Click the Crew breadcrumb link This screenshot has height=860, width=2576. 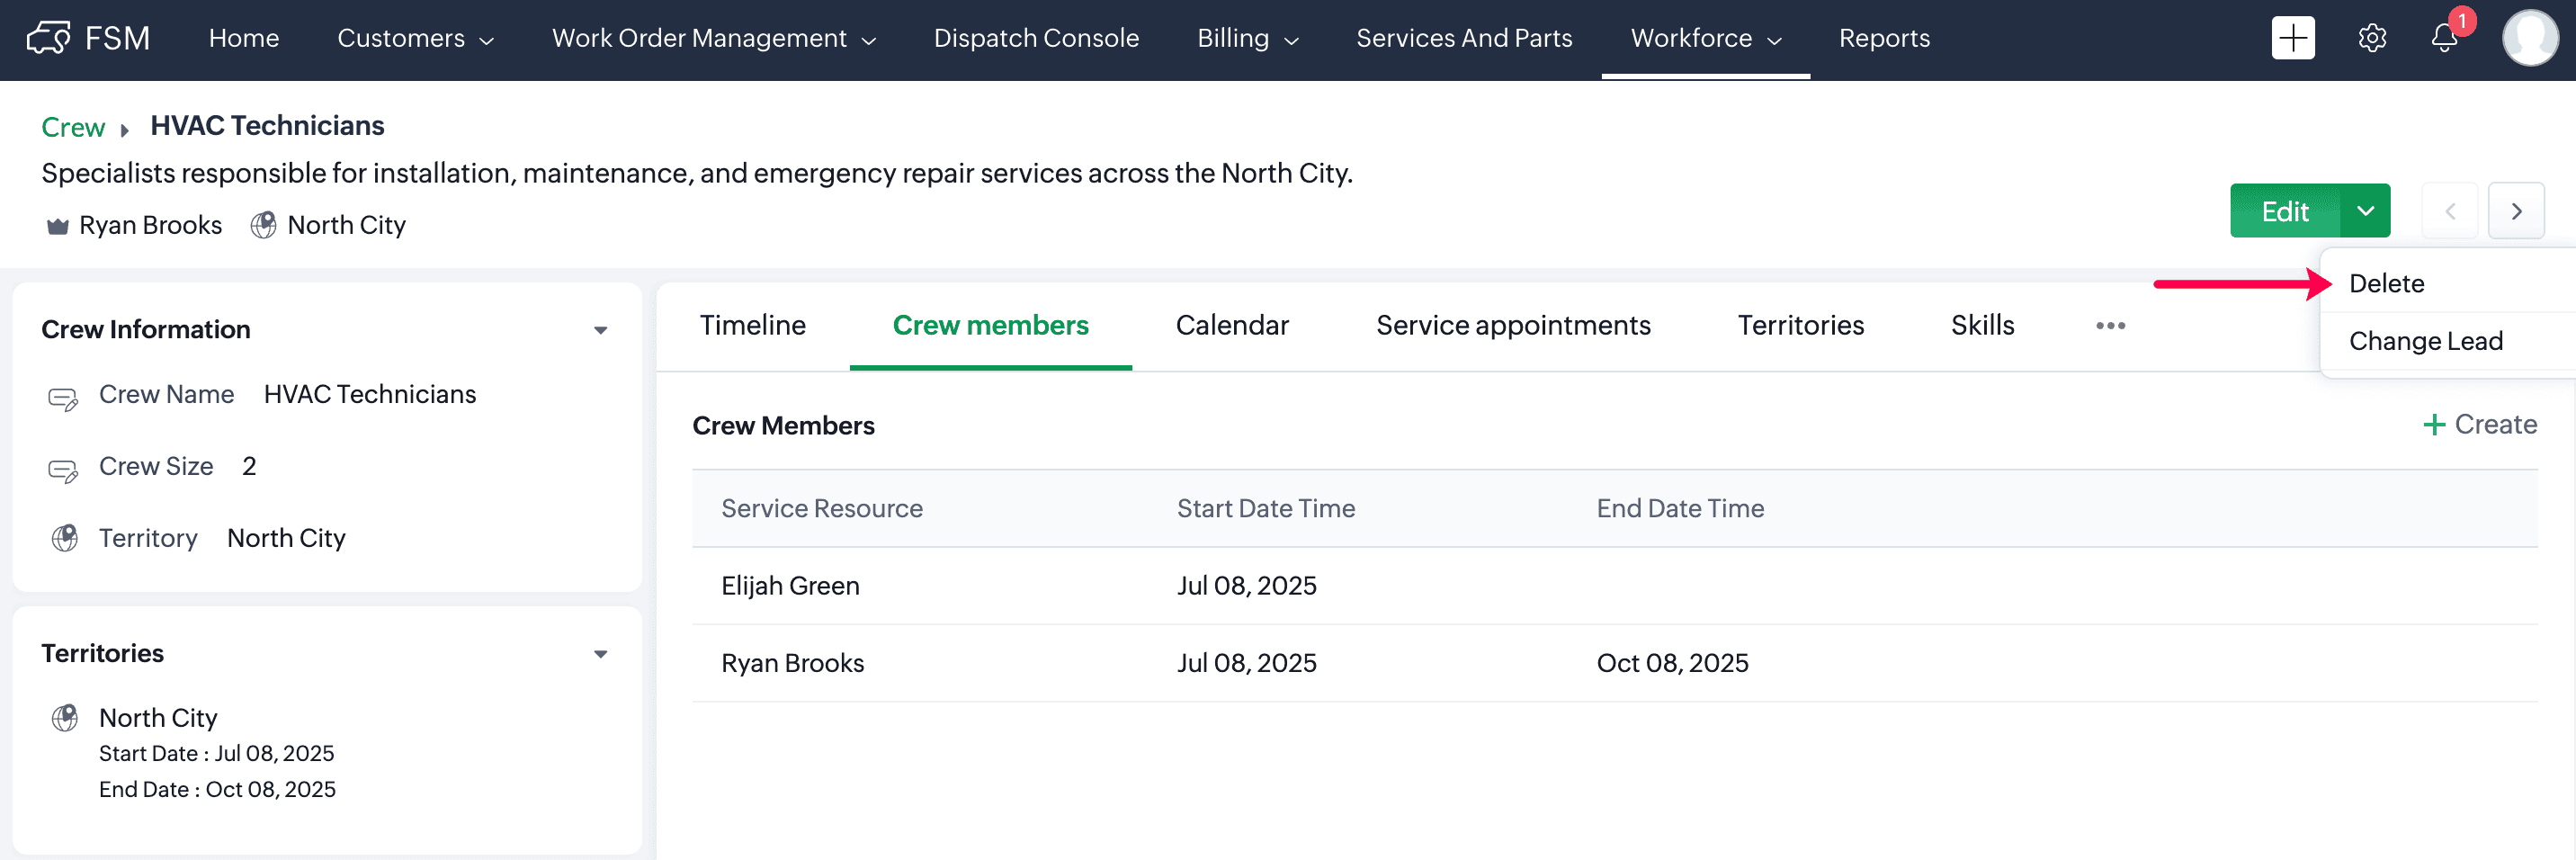click(x=73, y=127)
